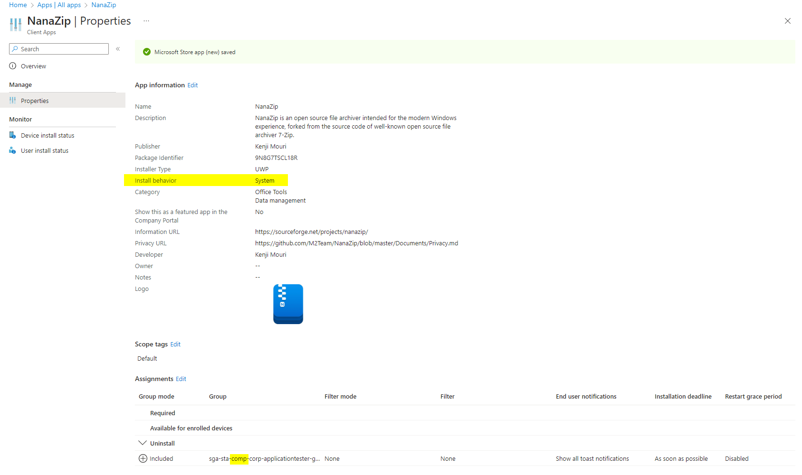This screenshot has width=802, height=475.
Task: Click the NanaZip Properties header icon
Action: point(16,25)
